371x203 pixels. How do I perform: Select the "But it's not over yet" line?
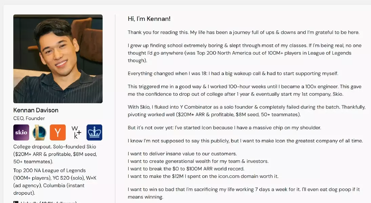[x=224, y=128]
